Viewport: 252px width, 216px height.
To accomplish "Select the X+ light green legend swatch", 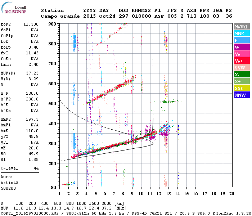I will (x=242, y=81).
